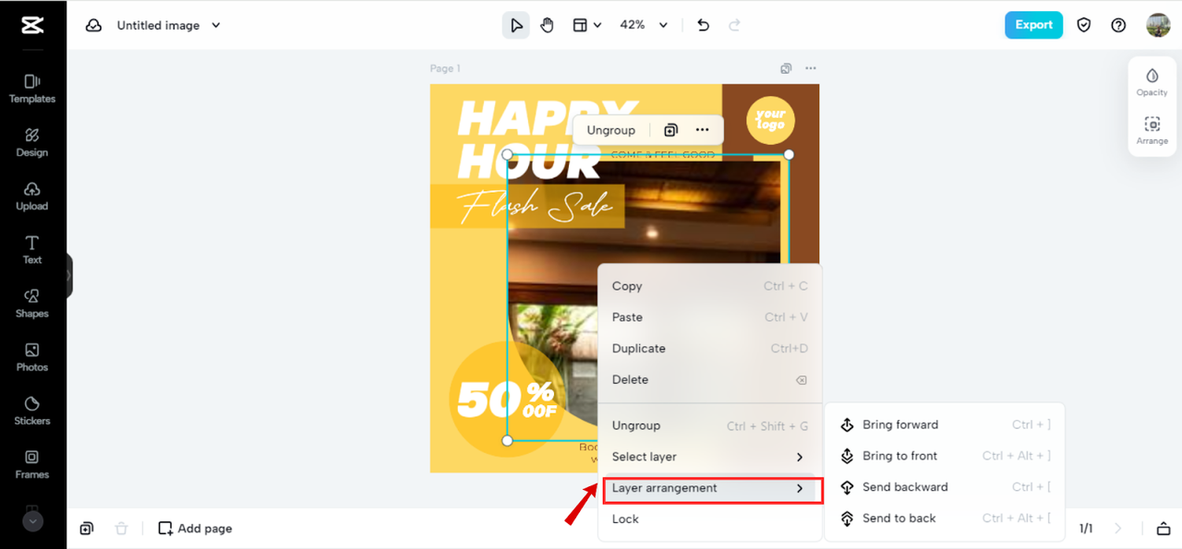1182x549 pixels.
Task: Open the canvas layout dropdown
Action: click(586, 25)
